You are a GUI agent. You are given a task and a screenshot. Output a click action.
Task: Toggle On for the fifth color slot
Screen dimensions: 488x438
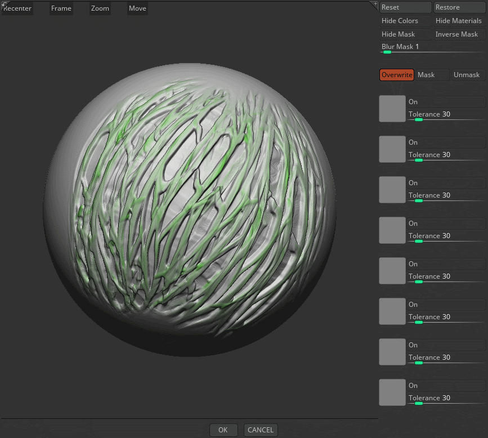[x=446, y=264]
